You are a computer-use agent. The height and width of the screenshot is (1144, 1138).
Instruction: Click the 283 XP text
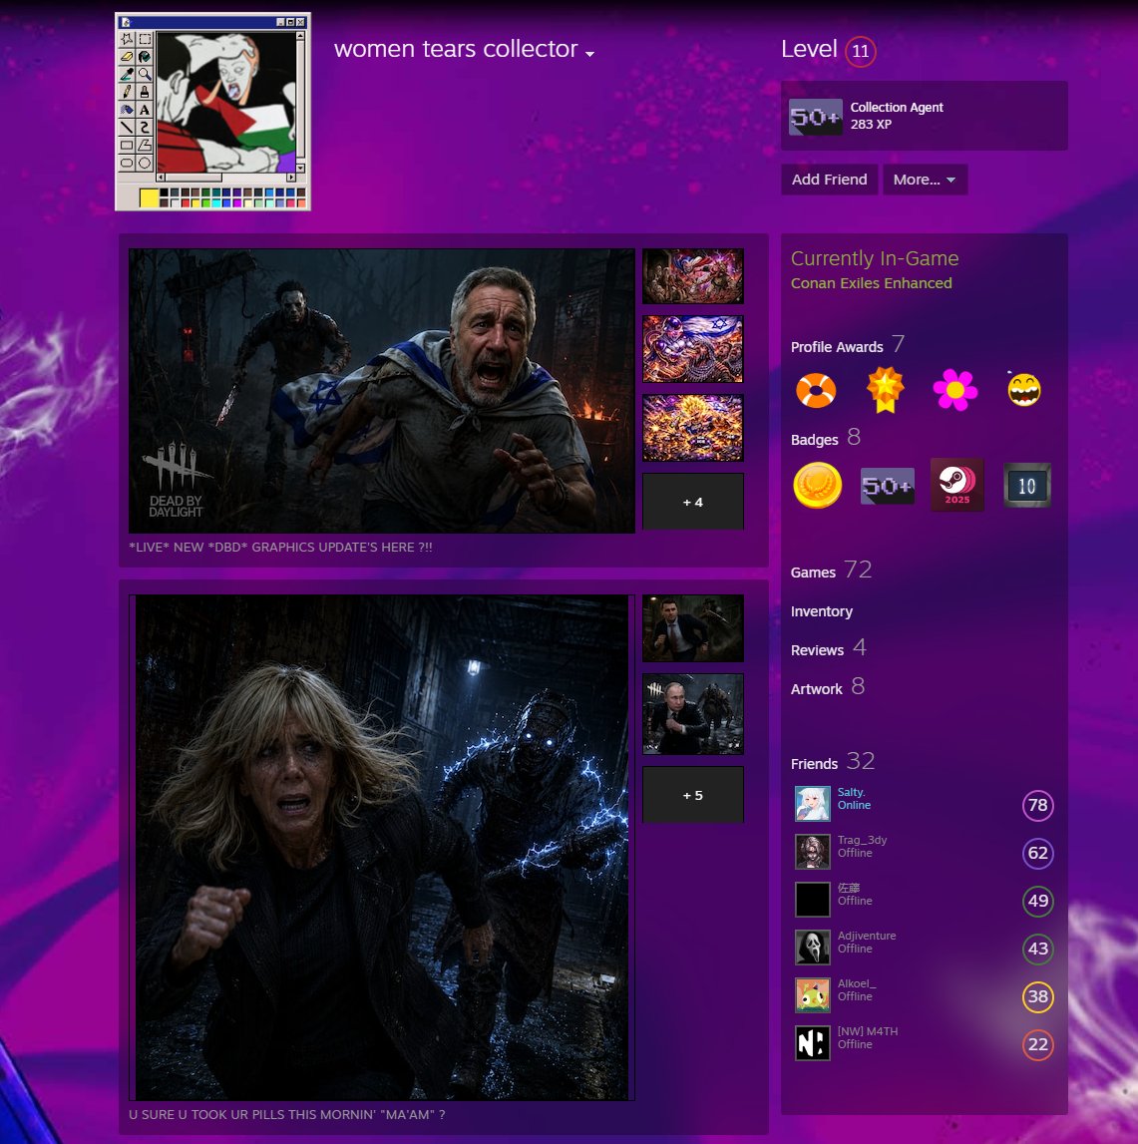(x=871, y=124)
